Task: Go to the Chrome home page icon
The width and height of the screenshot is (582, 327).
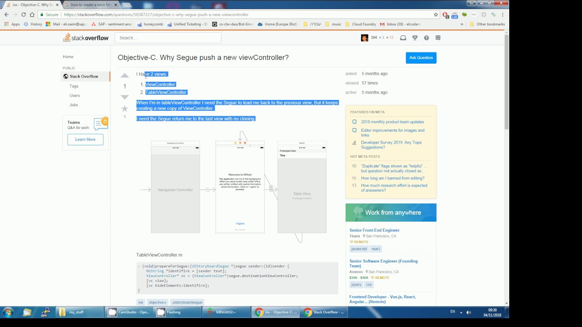Action: pyautogui.click(x=32, y=15)
